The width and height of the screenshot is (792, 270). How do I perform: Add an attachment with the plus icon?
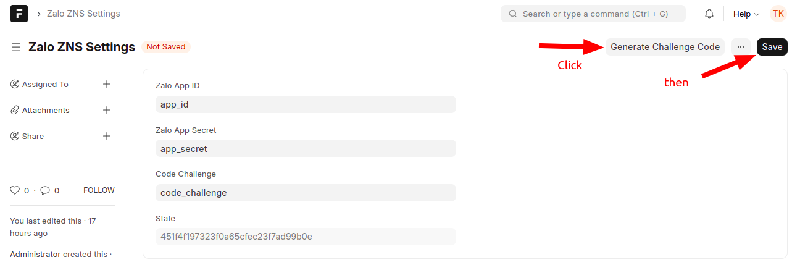107,110
